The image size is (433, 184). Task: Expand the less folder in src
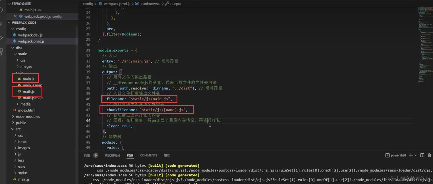[x=15, y=160]
